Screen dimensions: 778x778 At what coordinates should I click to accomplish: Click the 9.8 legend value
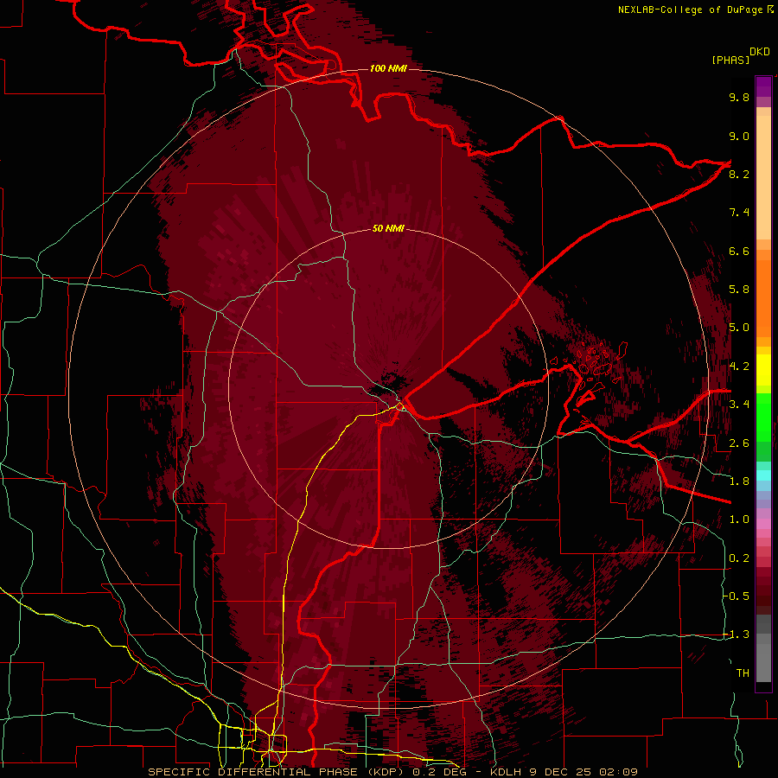click(x=739, y=97)
